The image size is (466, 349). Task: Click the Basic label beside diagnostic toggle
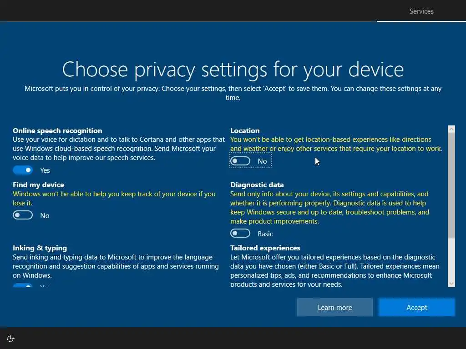click(265, 234)
